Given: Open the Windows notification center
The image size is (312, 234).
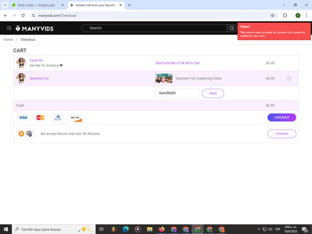Looking at the screenshot, I should pyautogui.click(x=305, y=230).
